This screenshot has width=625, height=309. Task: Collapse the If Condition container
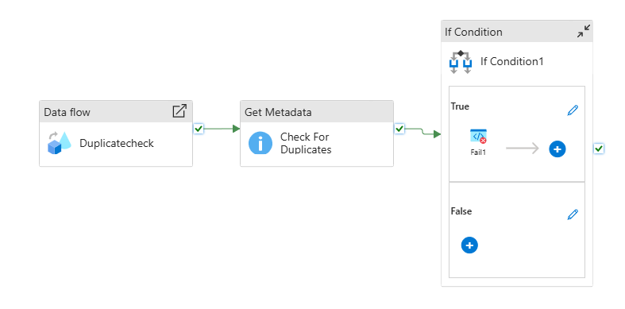584,31
